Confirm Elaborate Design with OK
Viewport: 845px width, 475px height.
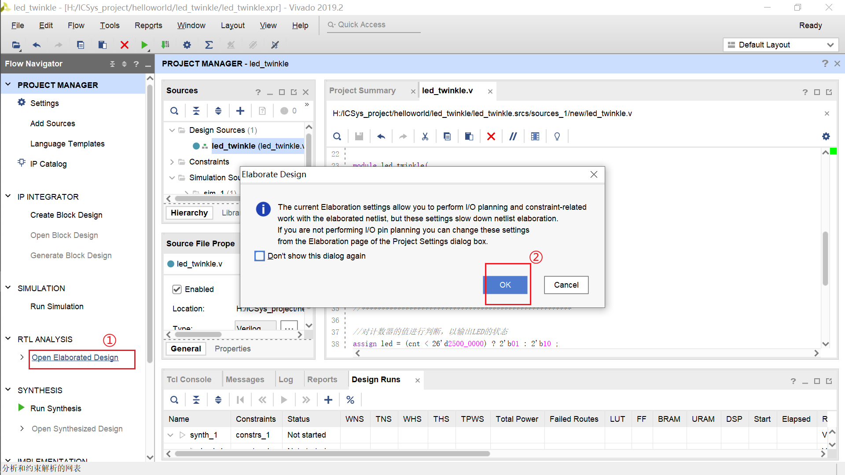[x=505, y=285]
